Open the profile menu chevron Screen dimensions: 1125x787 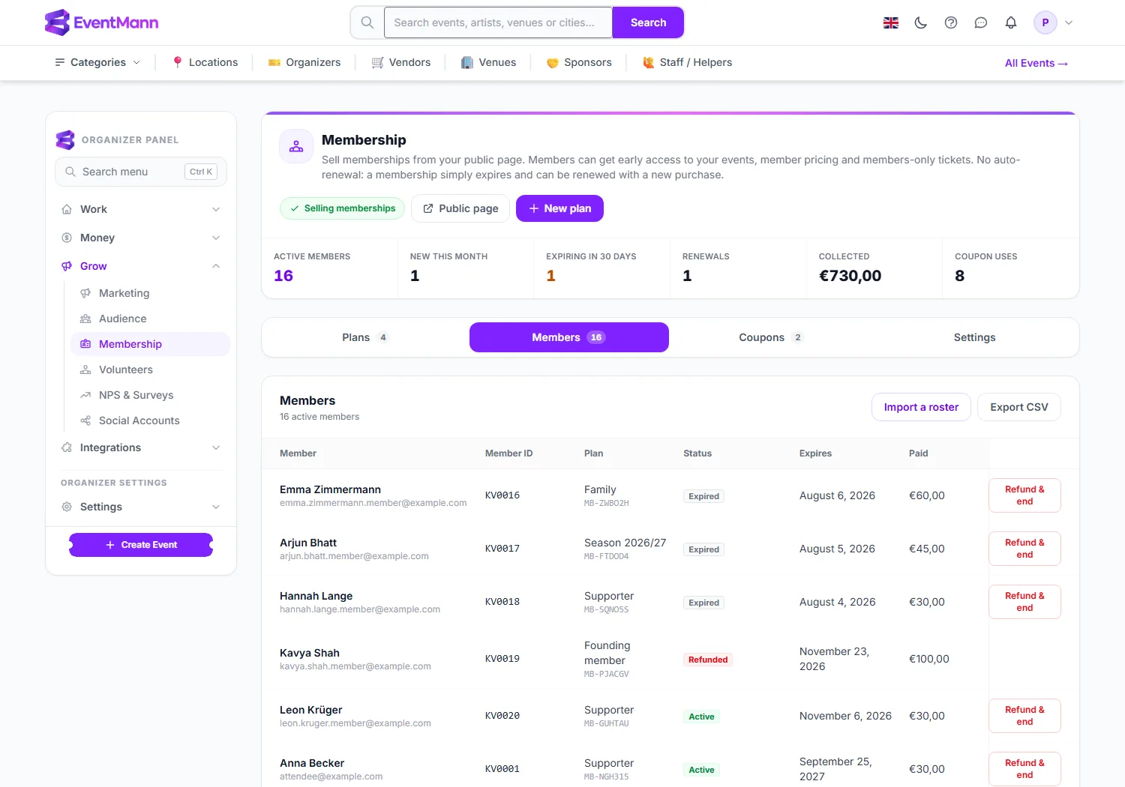point(1069,22)
